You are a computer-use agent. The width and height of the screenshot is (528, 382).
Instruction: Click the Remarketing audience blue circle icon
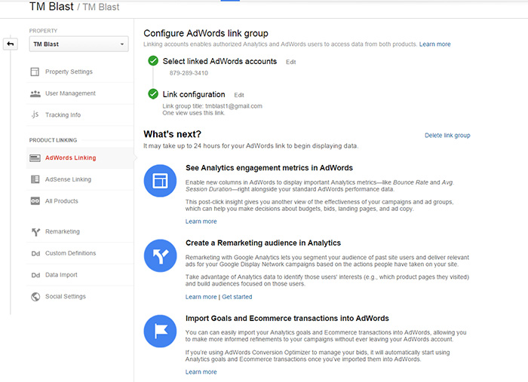click(x=159, y=256)
